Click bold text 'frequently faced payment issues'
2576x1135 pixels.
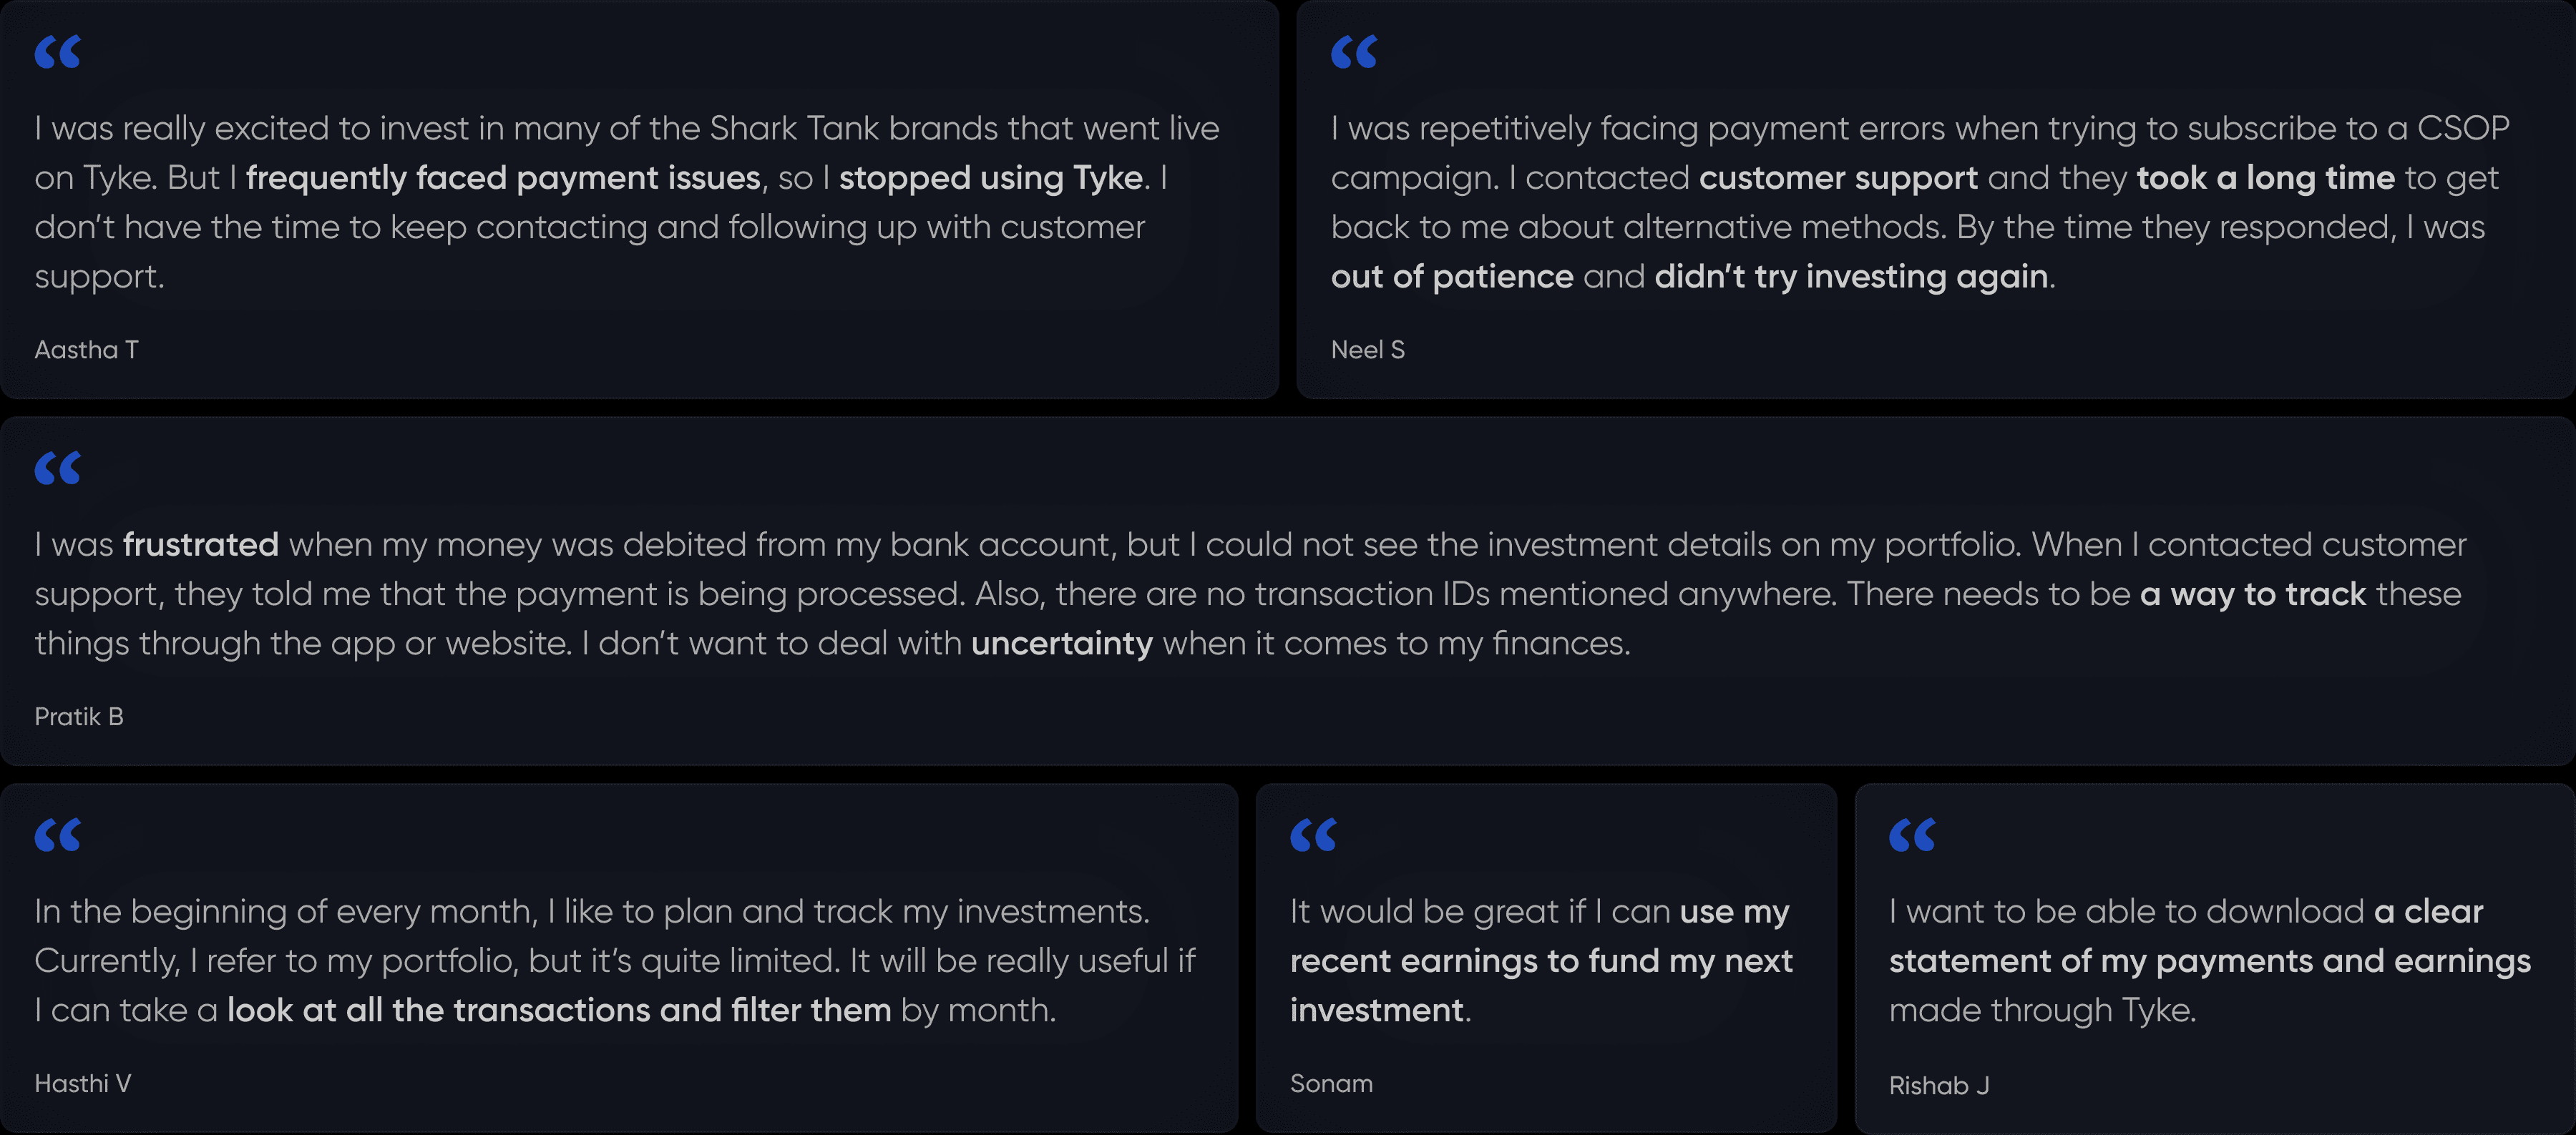pos(503,178)
